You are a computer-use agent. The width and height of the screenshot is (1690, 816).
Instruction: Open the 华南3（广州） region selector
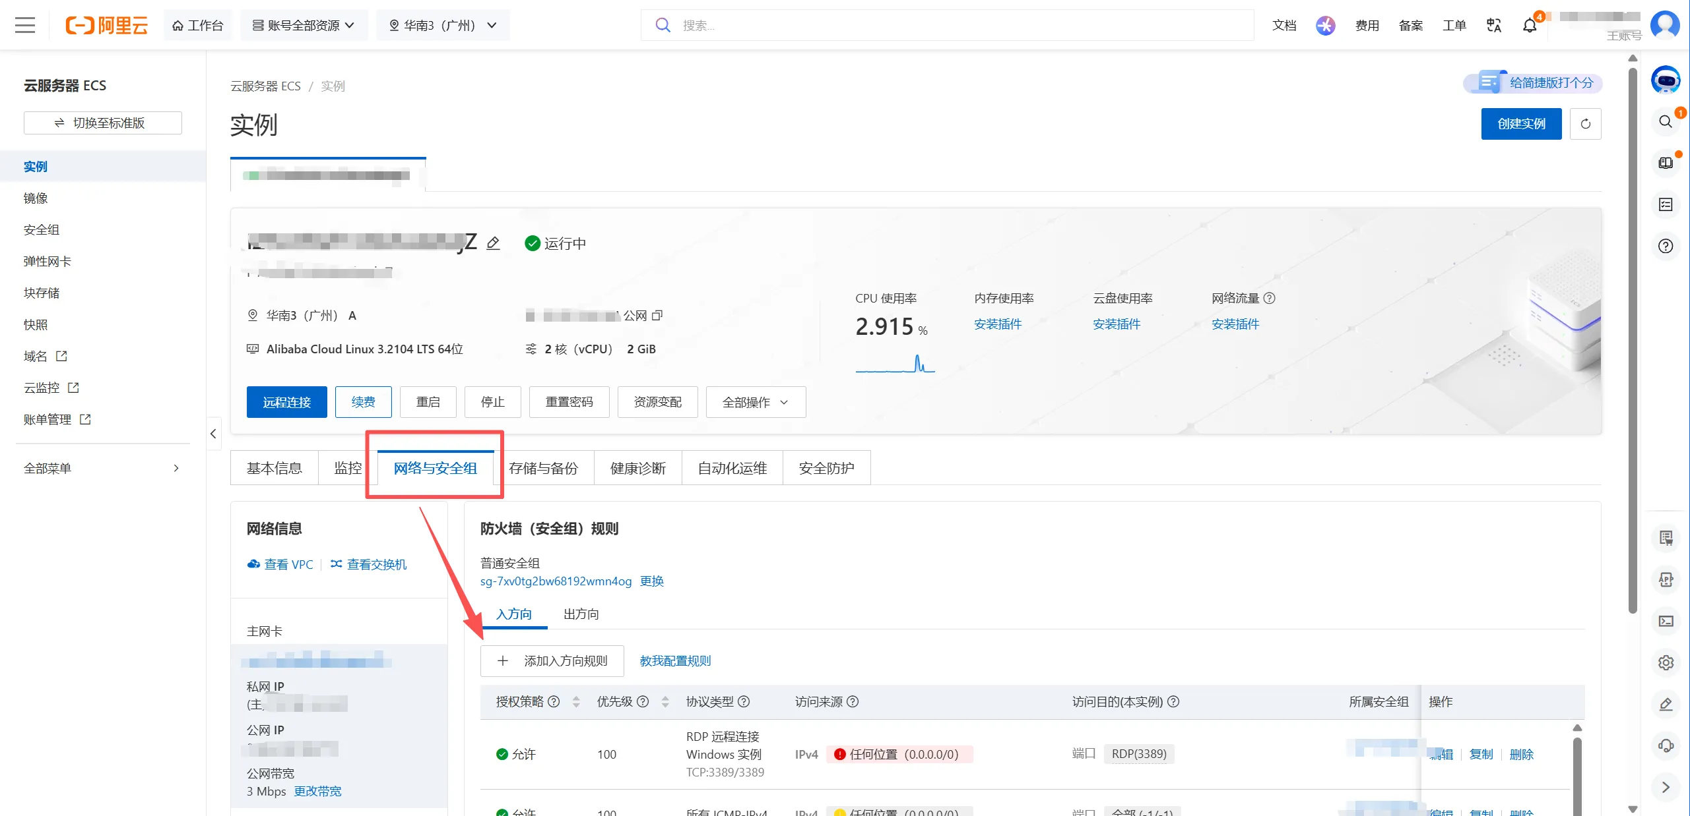pos(442,25)
